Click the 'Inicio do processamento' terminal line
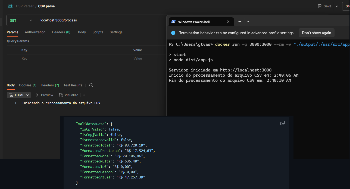Image resolution: width=350 pixels, height=189 pixels. tap(233, 75)
